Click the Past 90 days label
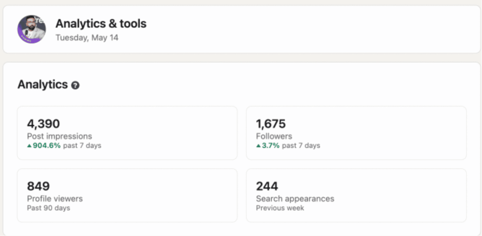The image size is (482, 236). pyautogui.click(x=48, y=208)
